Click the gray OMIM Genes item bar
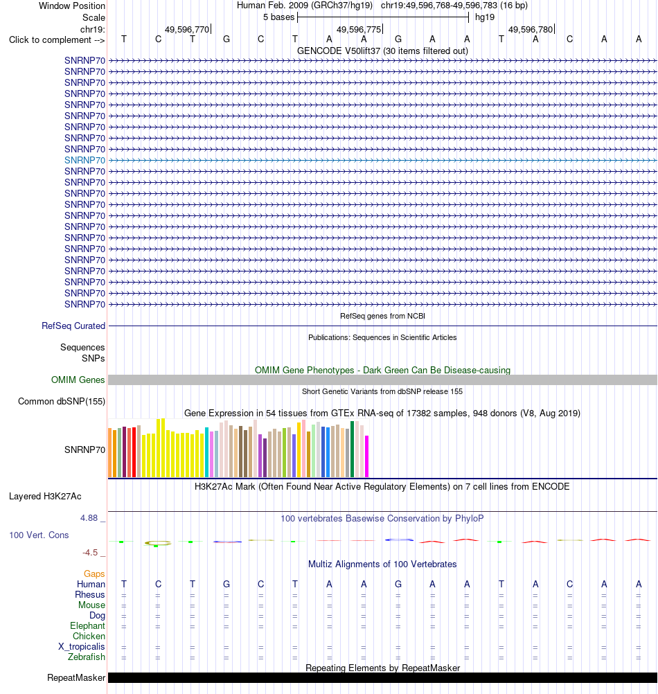 [382, 380]
